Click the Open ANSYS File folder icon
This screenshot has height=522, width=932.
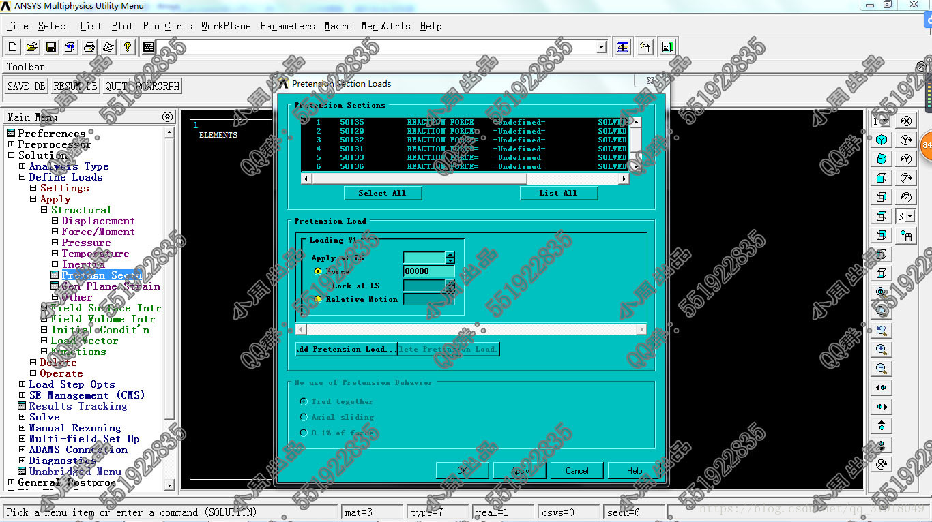[32, 47]
